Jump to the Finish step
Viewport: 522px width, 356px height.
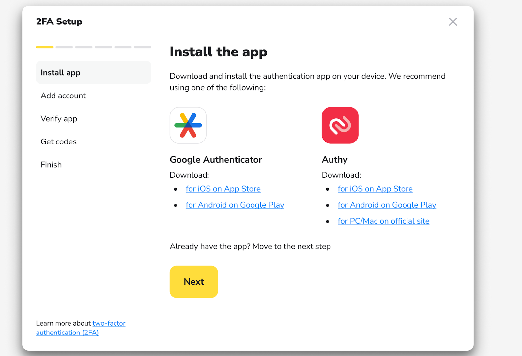(x=51, y=165)
